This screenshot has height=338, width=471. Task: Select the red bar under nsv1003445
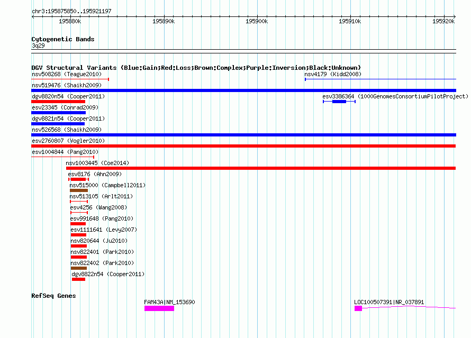[x=261, y=168]
